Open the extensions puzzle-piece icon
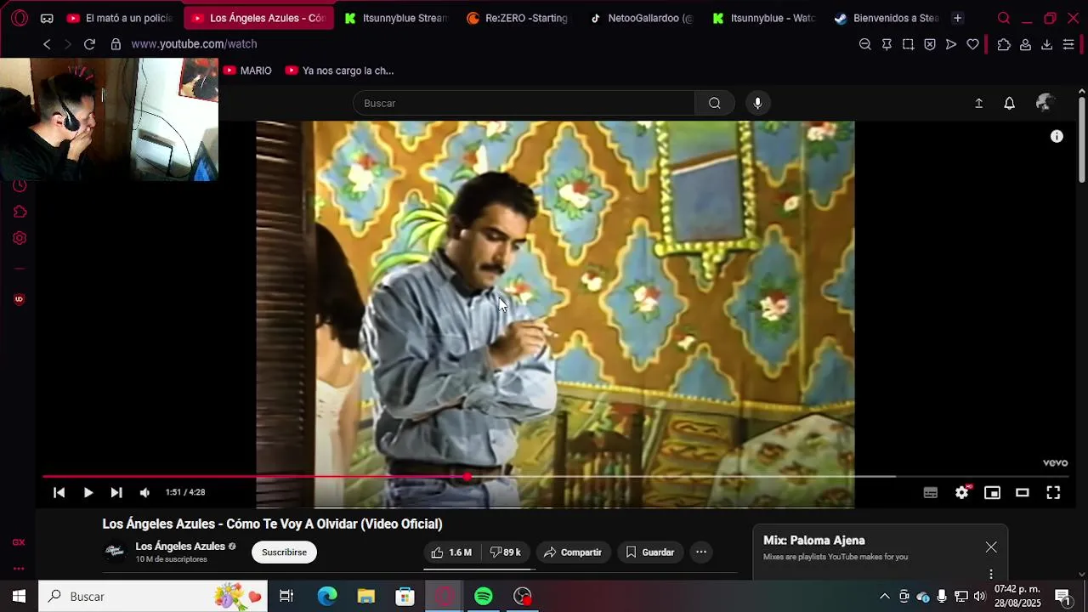Viewport: 1088px width, 612px height. click(x=1004, y=44)
